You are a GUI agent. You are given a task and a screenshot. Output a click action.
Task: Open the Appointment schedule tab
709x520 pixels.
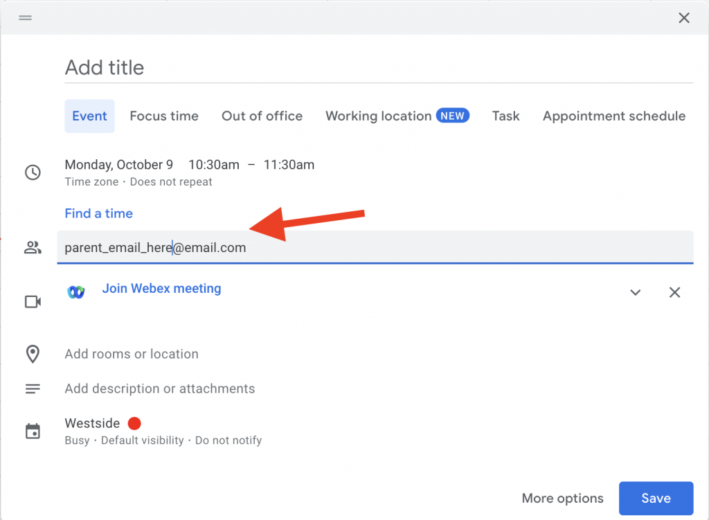click(x=614, y=116)
